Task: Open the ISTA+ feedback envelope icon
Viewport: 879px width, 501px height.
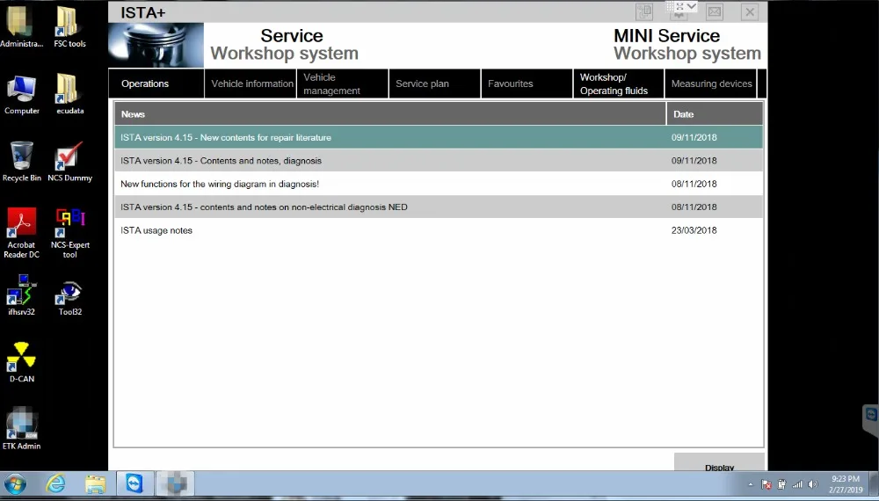Action: point(714,11)
